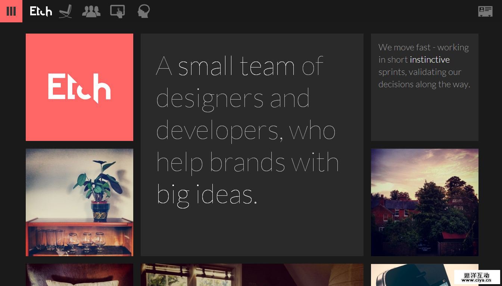Click the small Etch logo in the navbar
502x286 pixels.
coord(41,11)
